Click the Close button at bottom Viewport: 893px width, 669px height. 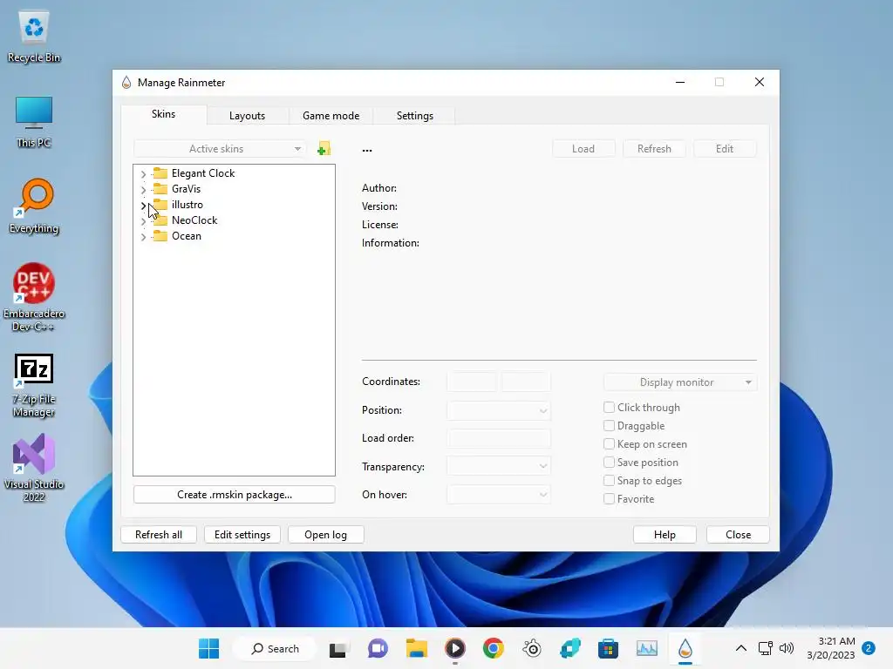click(738, 535)
